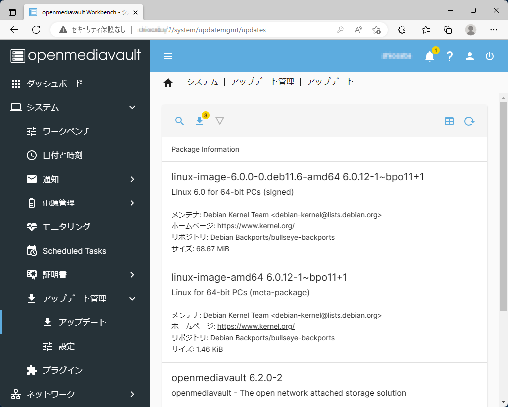This screenshot has height=407, width=508.
Task: Open the help question mark icon
Action: (450, 56)
